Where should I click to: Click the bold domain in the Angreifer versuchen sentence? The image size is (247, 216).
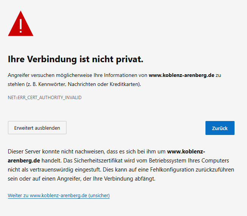click(181, 75)
